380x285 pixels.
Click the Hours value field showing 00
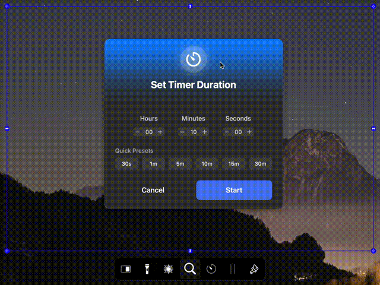click(149, 132)
